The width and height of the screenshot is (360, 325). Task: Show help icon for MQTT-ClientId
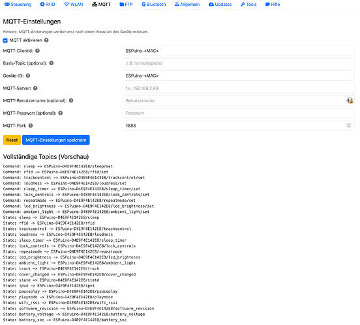pos(37,51)
